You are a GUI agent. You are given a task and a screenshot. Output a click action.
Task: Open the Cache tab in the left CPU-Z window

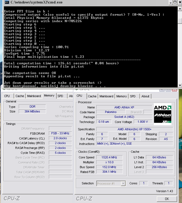(20, 96)
